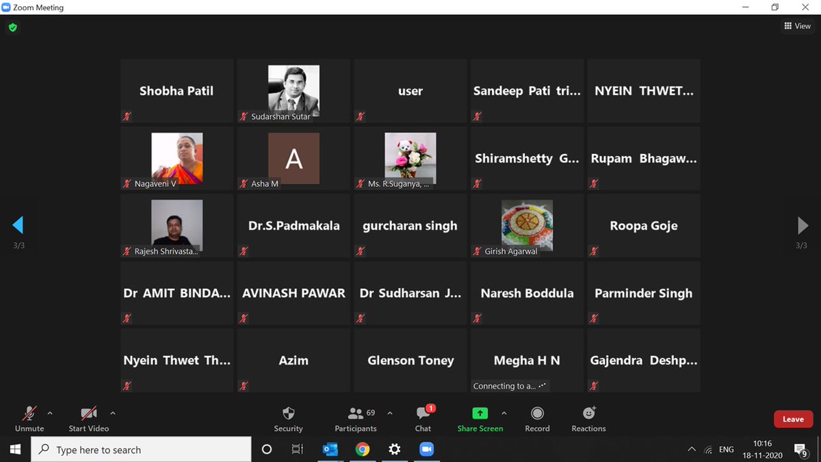This screenshot has width=821, height=462.
Task: Open the Windows Start menu
Action: (15, 450)
